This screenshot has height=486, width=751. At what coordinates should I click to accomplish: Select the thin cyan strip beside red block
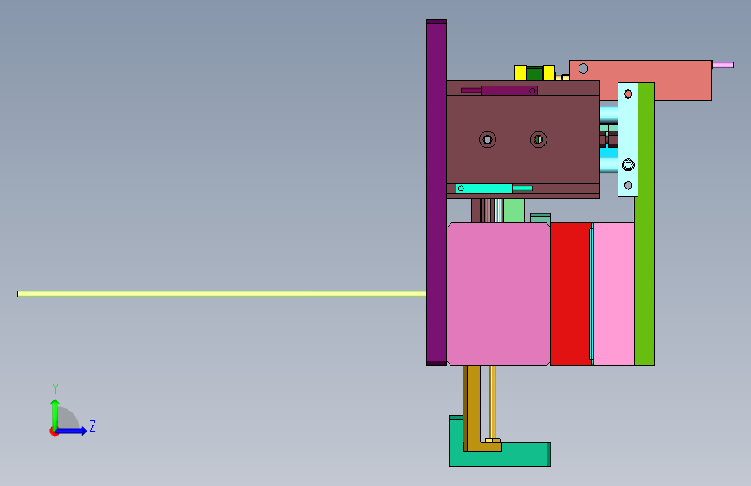point(592,294)
